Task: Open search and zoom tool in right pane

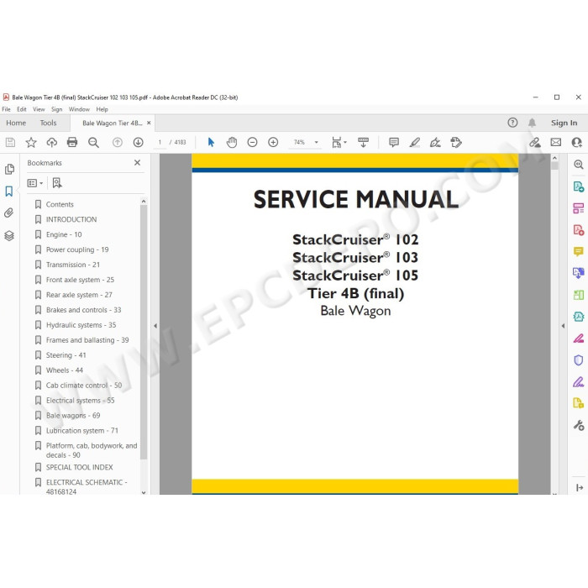Action: pyautogui.click(x=578, y=165)
